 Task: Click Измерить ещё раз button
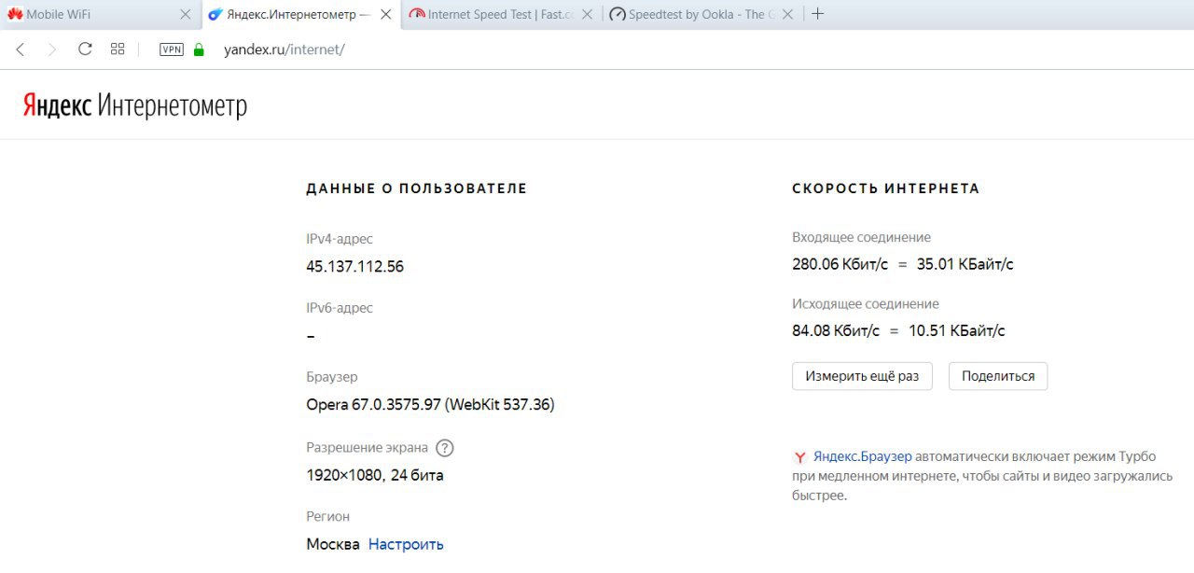(862, 376)
